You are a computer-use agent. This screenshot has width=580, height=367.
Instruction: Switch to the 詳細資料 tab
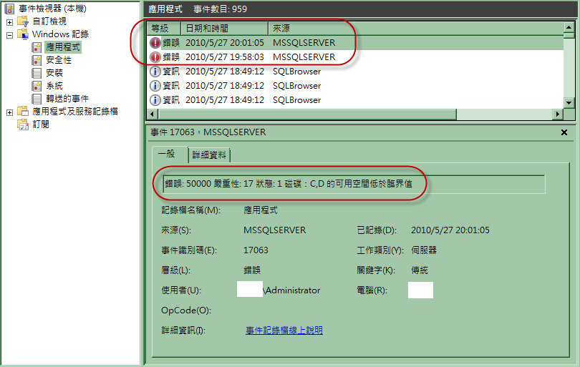point(209,155)
